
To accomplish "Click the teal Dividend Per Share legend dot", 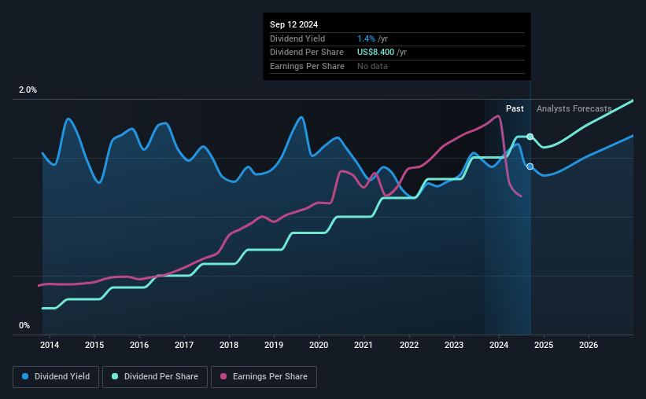I will pyautogui.click(x=115, y=376).
